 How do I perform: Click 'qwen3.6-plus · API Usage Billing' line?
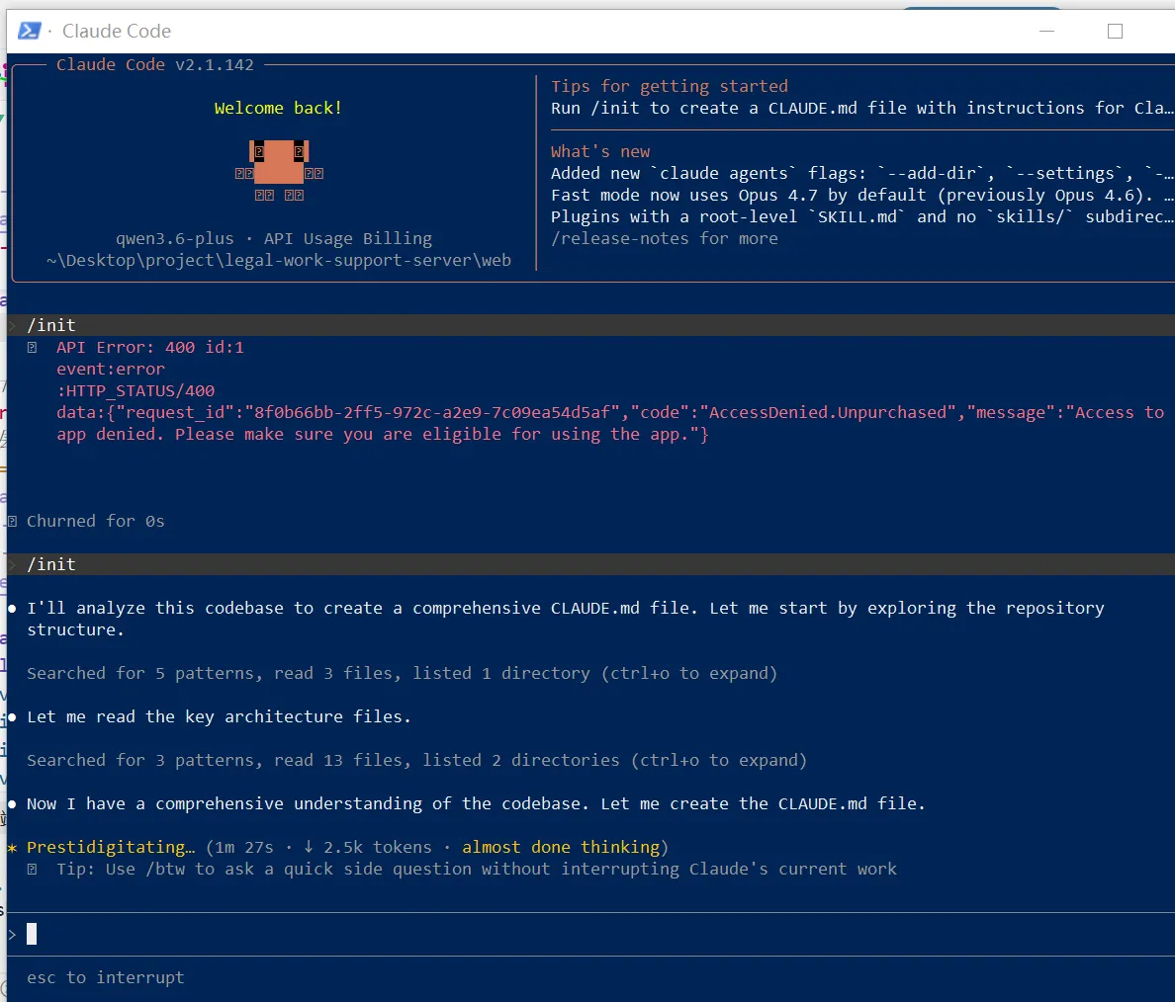[x=274, y=238]
